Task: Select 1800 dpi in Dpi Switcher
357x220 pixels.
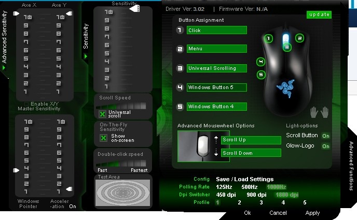Action: tap(287, 195)
